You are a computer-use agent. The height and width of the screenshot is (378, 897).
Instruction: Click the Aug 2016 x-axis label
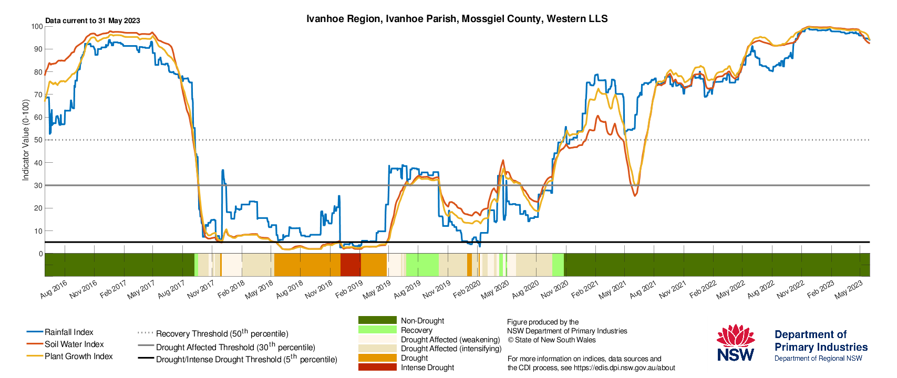click(x=54, y=289)
